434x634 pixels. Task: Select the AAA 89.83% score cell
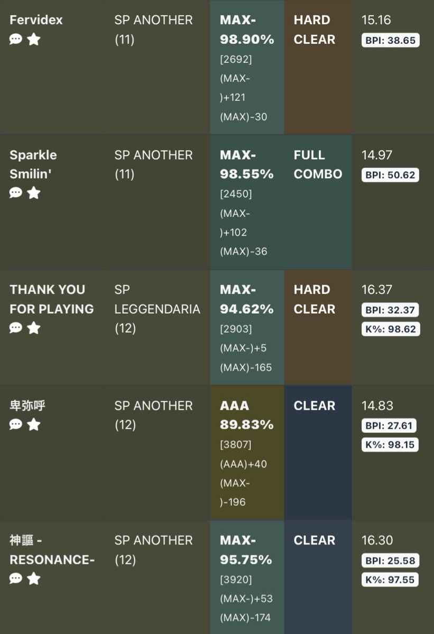point(247,452)
